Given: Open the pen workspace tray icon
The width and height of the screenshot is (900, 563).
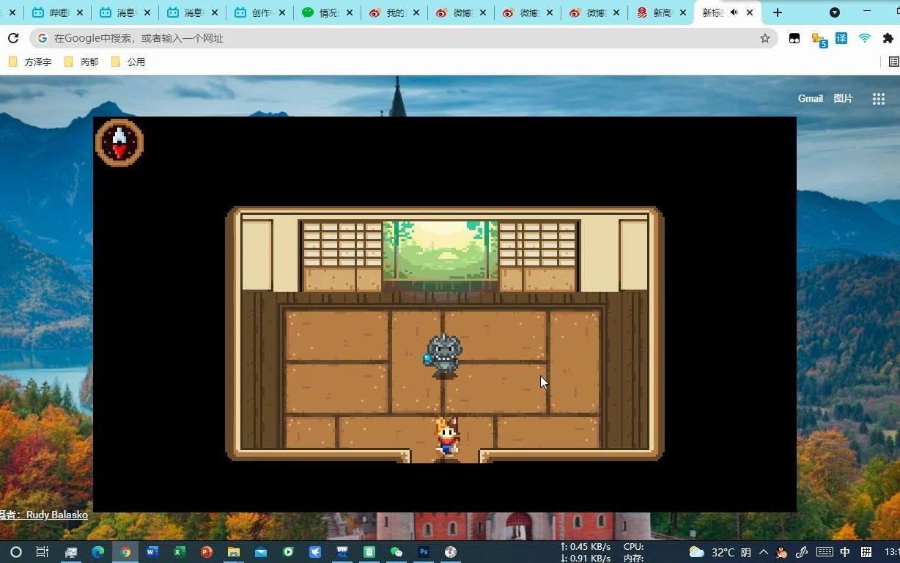Looking at the screenshot, I should tap(803, 552).
